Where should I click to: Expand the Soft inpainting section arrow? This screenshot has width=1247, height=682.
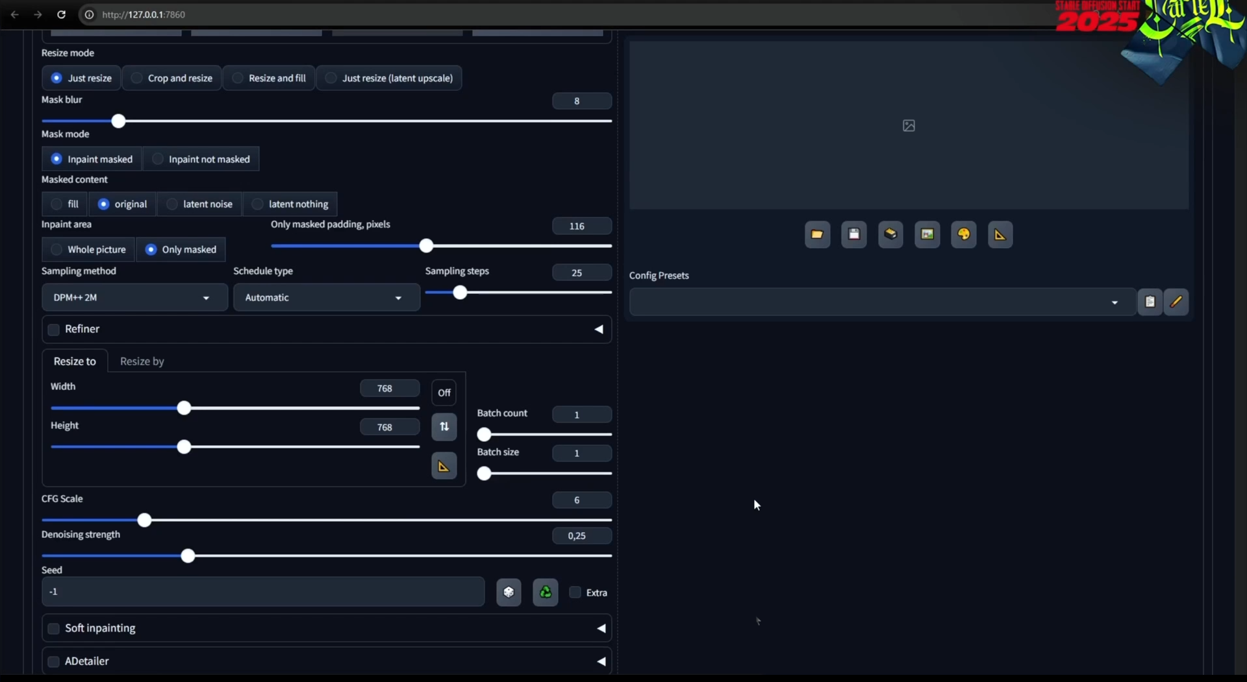(x=601, y=628)
